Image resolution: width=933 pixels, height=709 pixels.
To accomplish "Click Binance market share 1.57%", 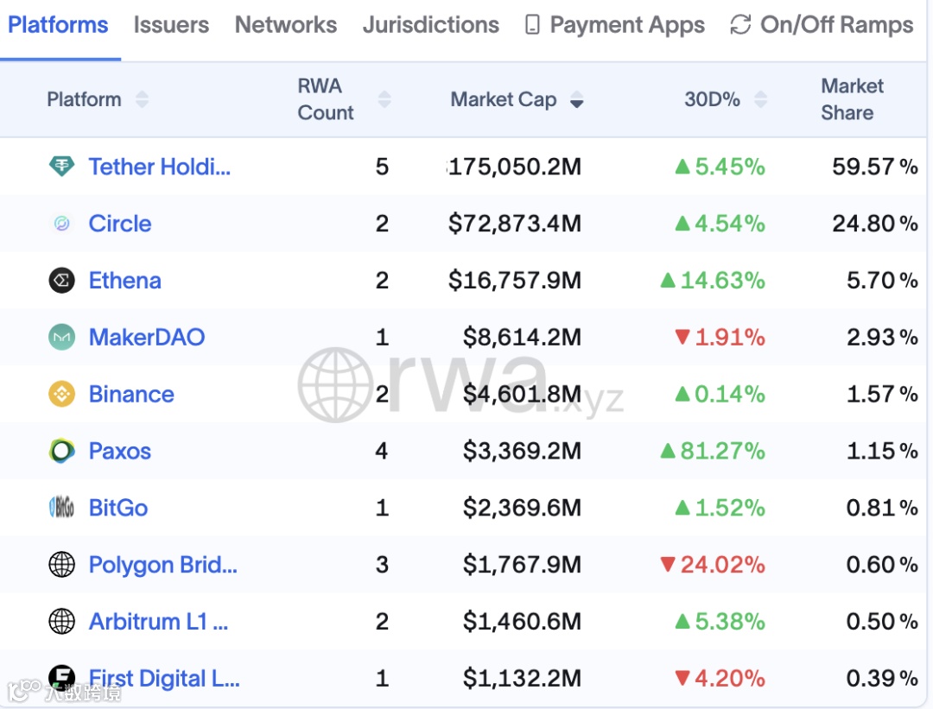I will (x=882, y=394).
